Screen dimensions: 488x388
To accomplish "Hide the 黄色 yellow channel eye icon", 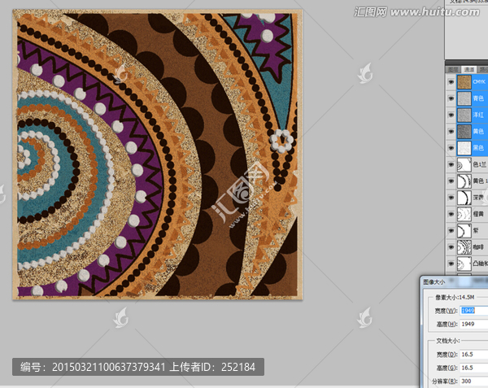I will [x=451, y=131].
